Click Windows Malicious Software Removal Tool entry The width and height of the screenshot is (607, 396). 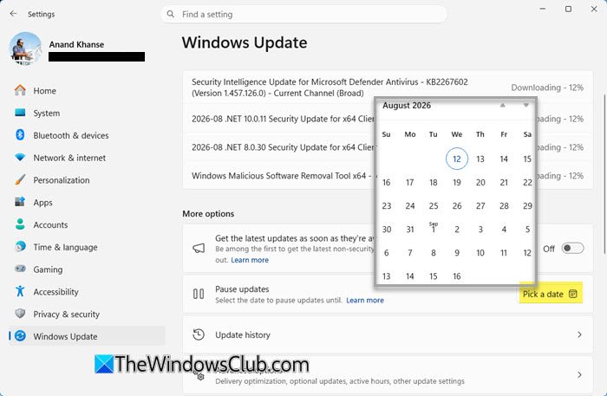[282, 176]
